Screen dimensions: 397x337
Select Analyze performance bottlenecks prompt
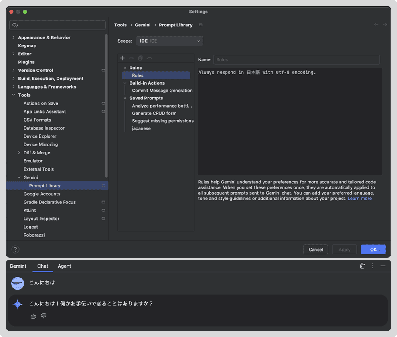(x=162, y=106)
